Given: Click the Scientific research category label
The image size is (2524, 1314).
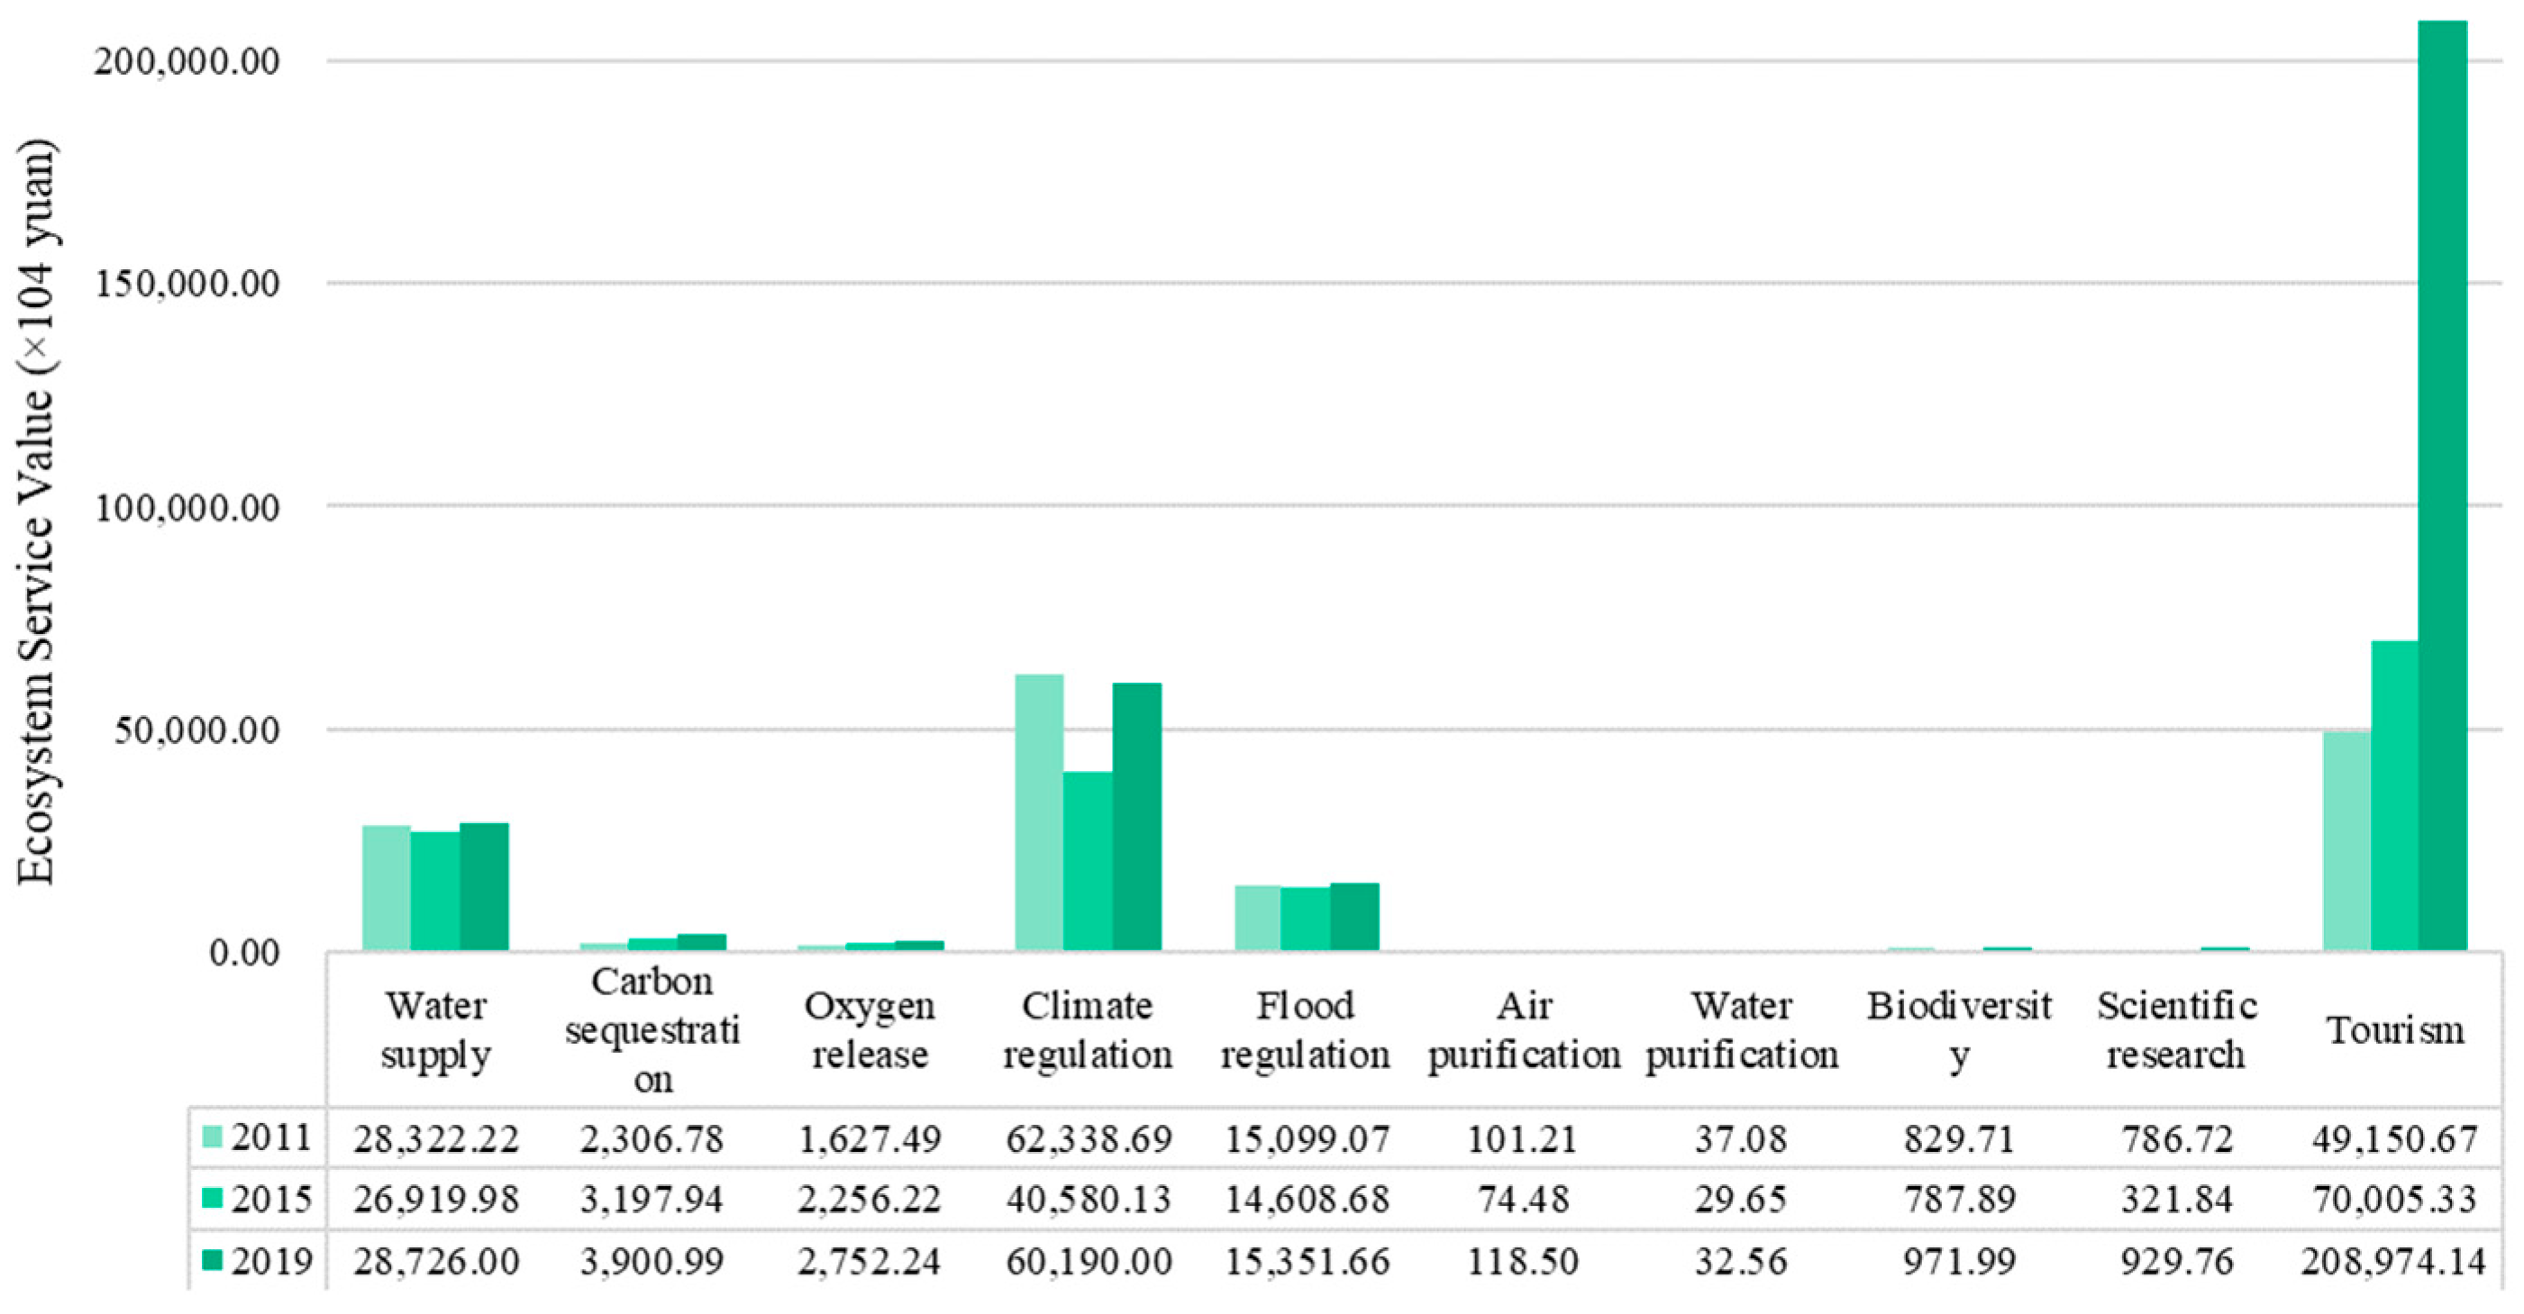Looking at the screenshot, I should point(2176,1030).
